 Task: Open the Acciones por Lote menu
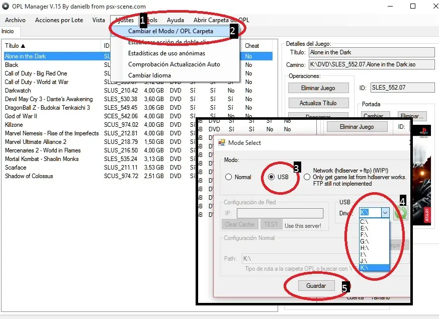(x=59, y=20)
